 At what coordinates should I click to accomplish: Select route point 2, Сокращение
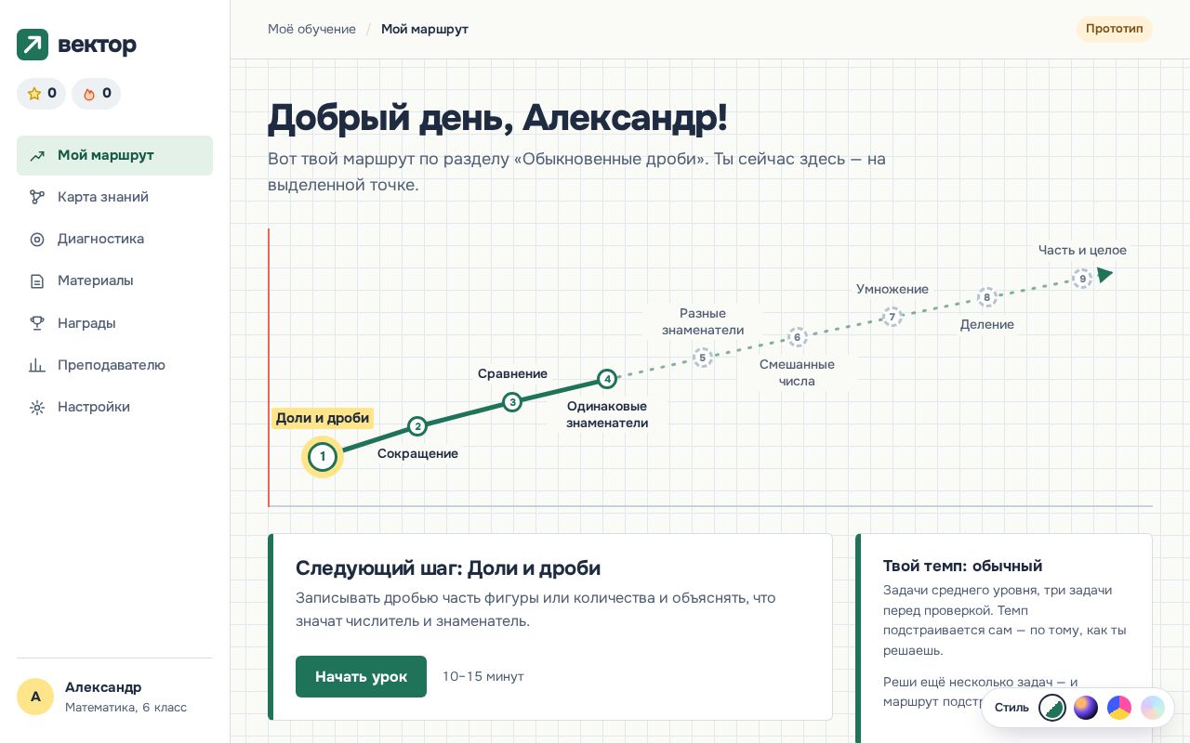pyautogui.click(x=417, y=426)
